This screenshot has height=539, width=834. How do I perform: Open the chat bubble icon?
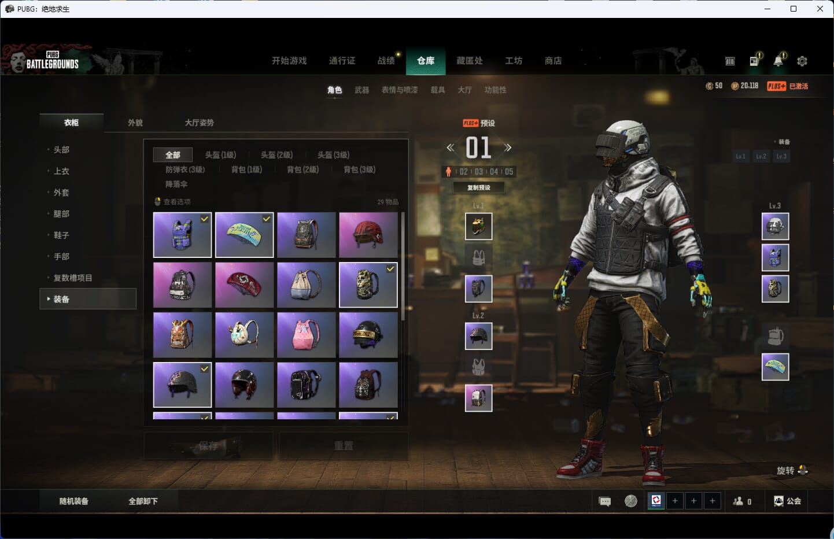(605, 501)
